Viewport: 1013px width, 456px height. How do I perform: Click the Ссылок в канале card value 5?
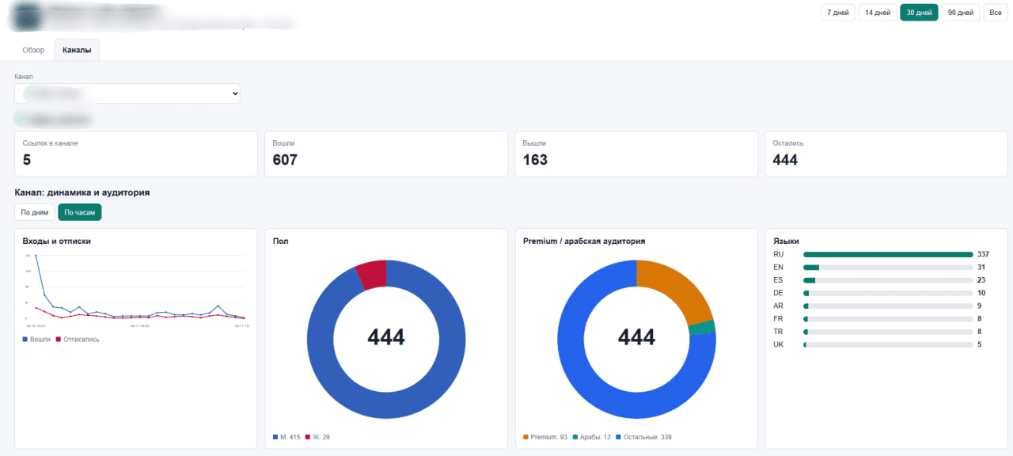point(27,160)
